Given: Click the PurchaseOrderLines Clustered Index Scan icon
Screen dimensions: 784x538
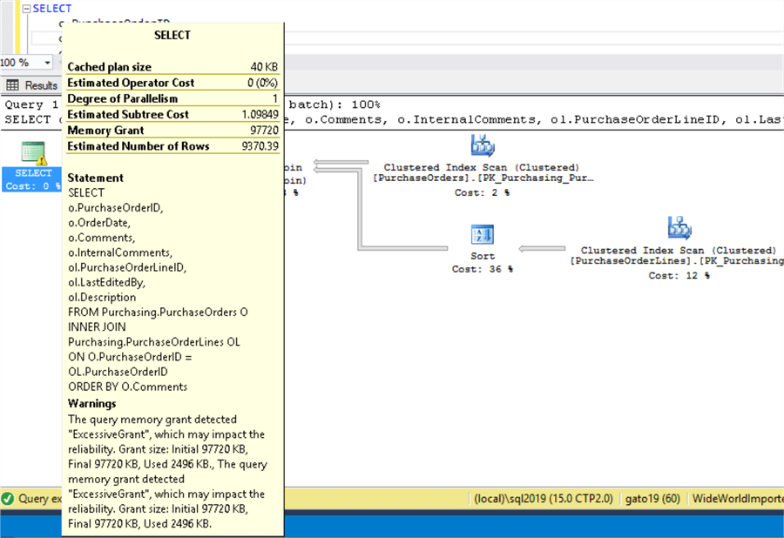Looking at the screenshot, I should pyautogui.click(x=679, y=228).
